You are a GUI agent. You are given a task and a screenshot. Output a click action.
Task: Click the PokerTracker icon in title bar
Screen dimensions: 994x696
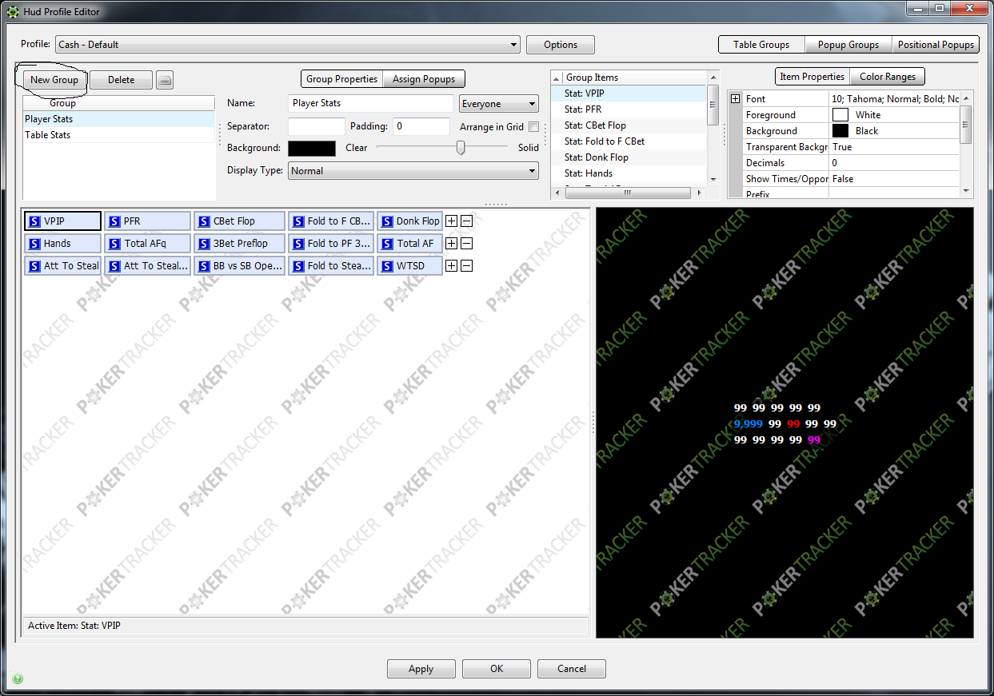click(13, 12)
